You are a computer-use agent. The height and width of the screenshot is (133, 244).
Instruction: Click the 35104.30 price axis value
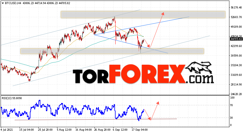[x=236, y=65]
